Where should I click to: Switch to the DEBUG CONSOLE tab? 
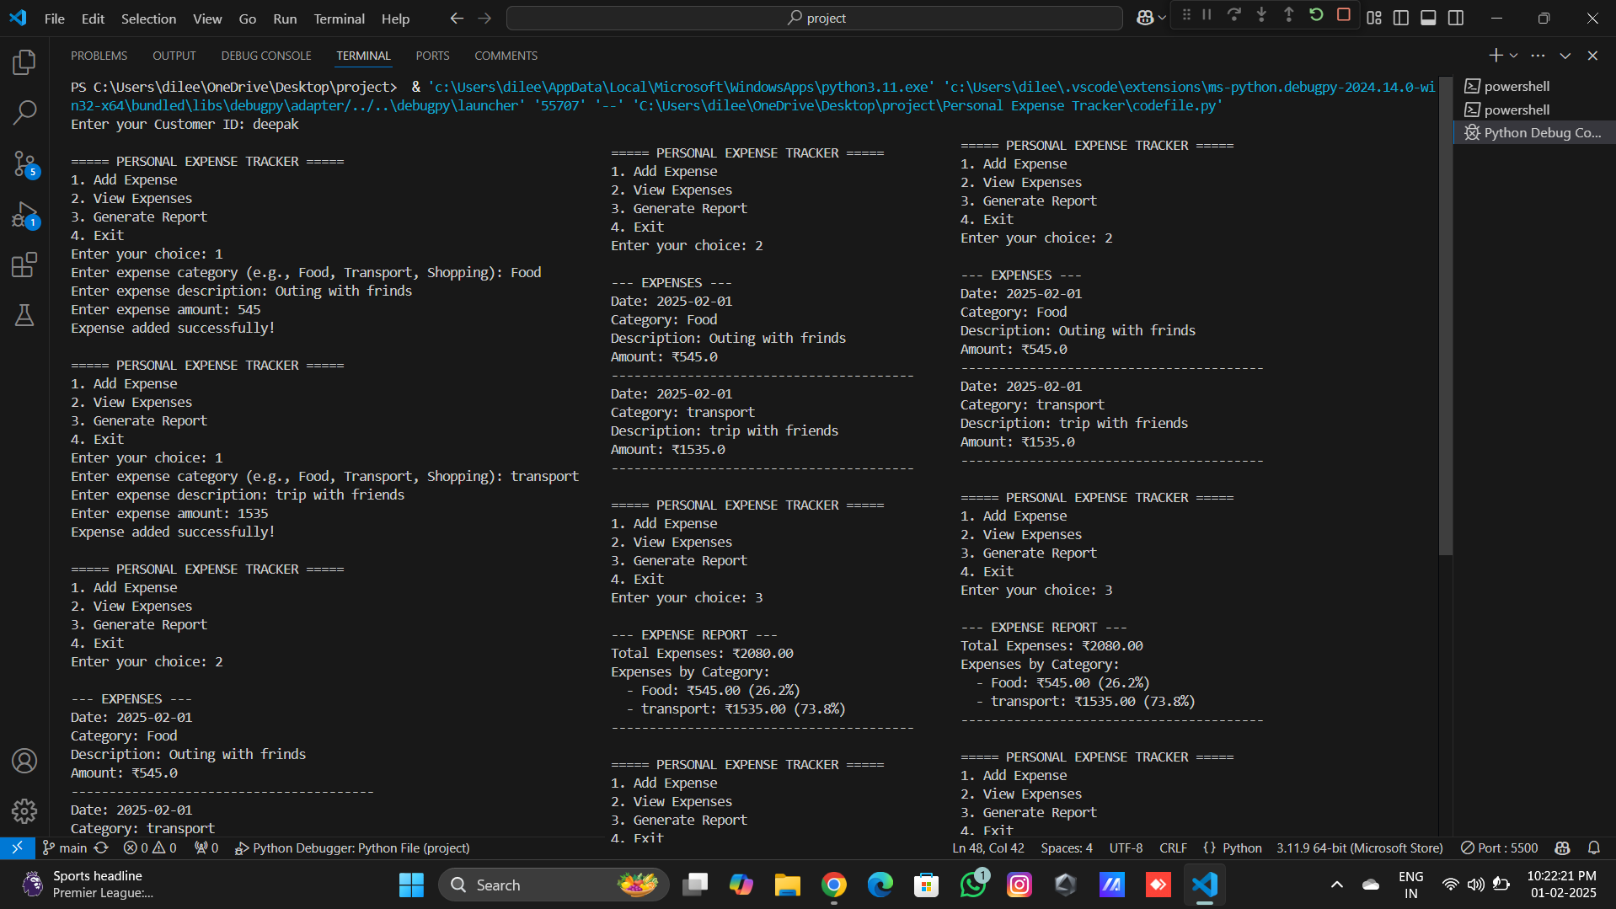coord(265,56)
